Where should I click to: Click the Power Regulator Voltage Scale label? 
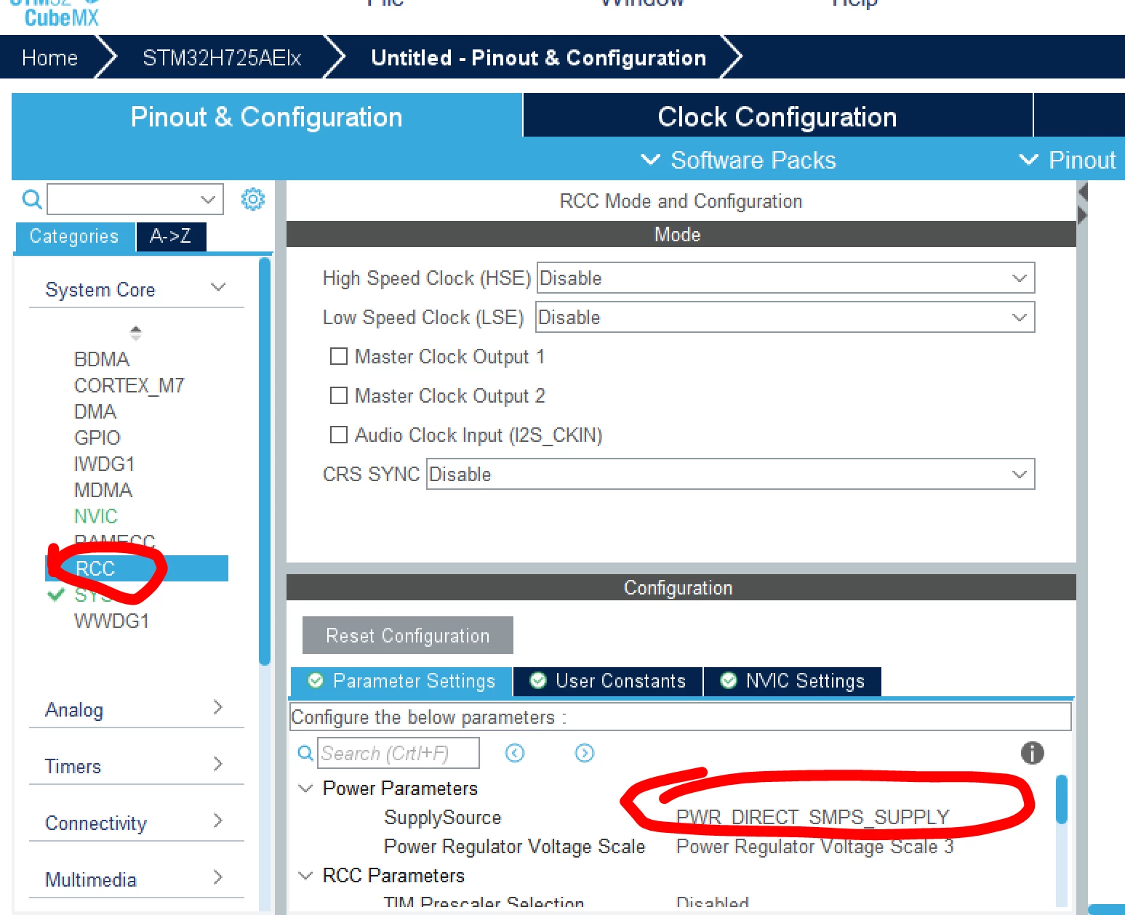515,847
